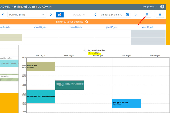Open the help question mark icon
Screen dimensions: 170x113
(x=162, y=6)
